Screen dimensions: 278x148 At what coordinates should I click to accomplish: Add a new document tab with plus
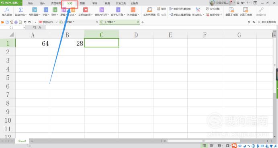pos(143,22)
